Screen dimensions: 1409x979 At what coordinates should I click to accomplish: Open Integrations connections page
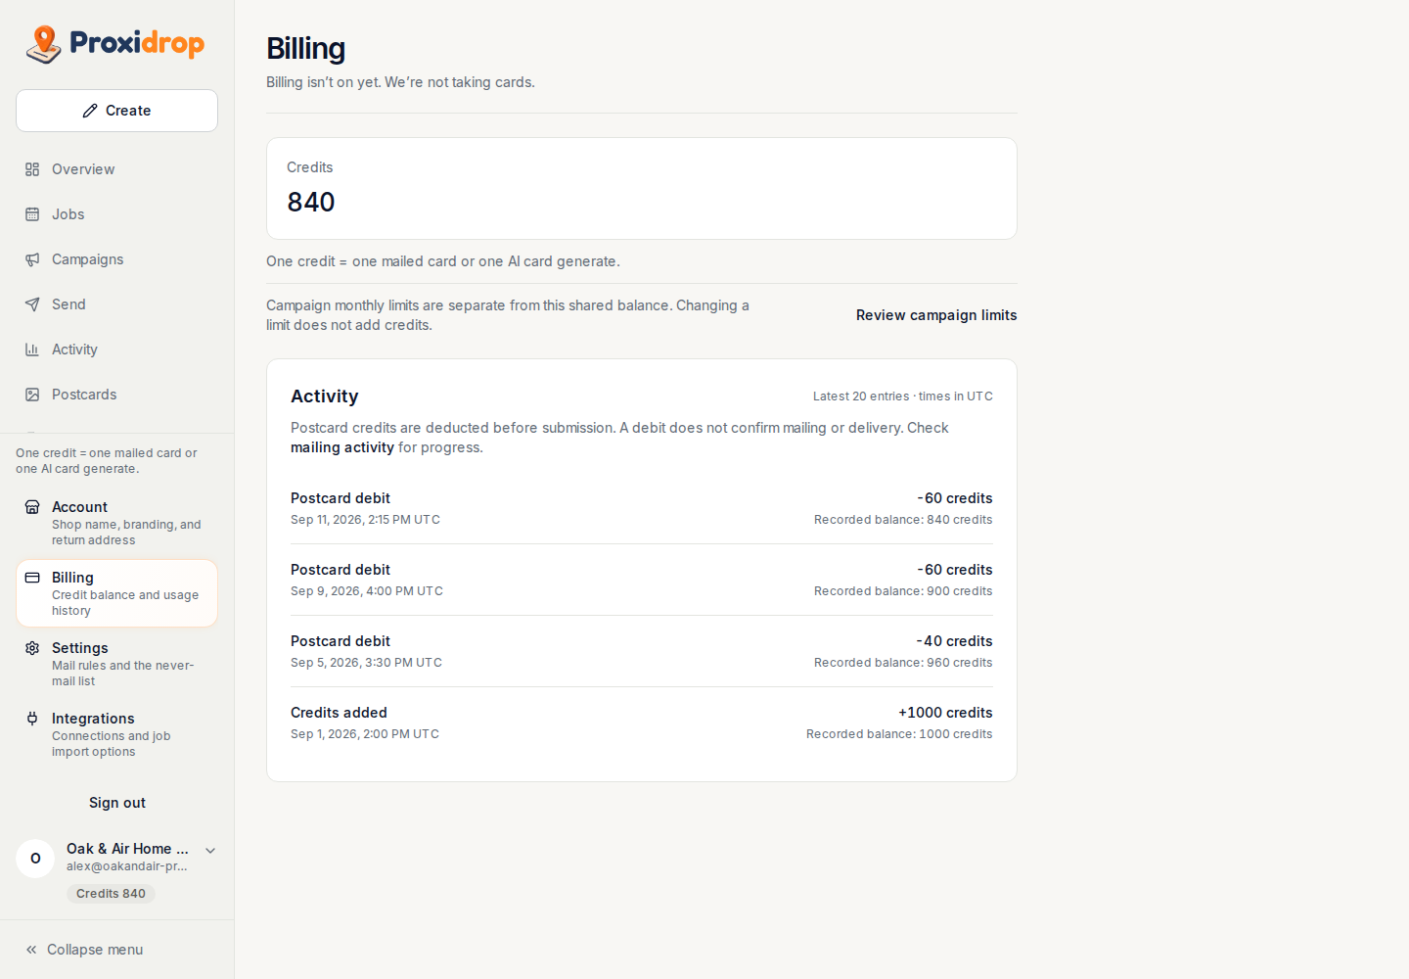pyautogui.click(x=116, y=734)
